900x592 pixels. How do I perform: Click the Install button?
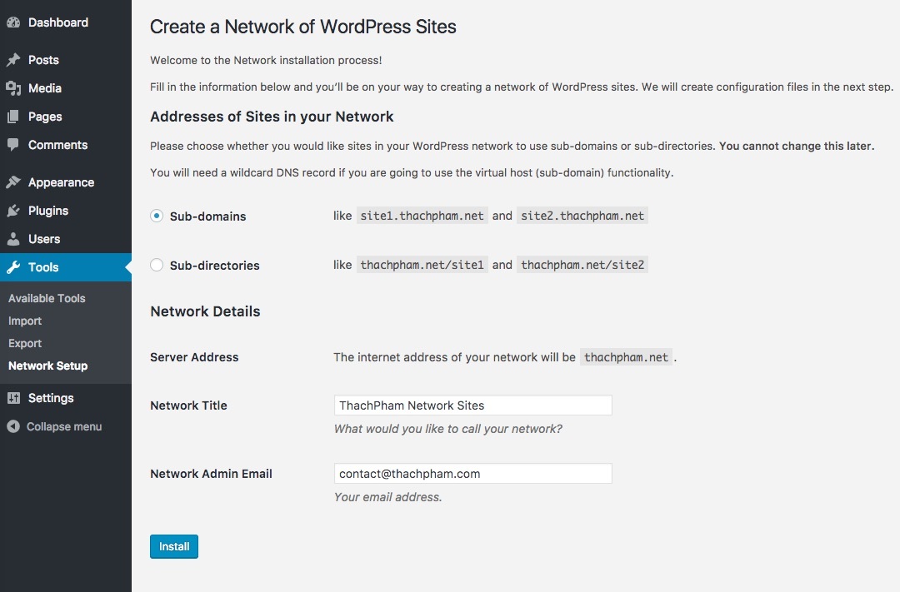[174, 547]
